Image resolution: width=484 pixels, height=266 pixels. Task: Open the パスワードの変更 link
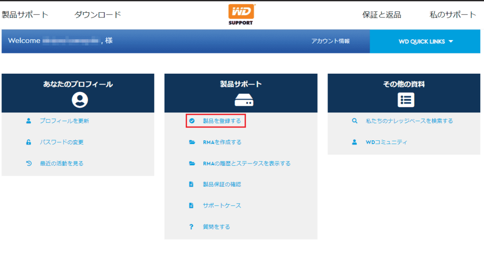click(x=62, y=142)
